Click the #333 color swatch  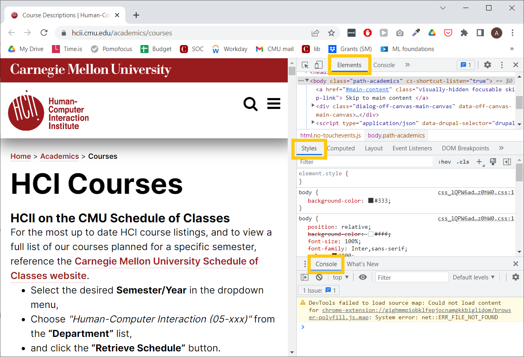click(371, 201)
